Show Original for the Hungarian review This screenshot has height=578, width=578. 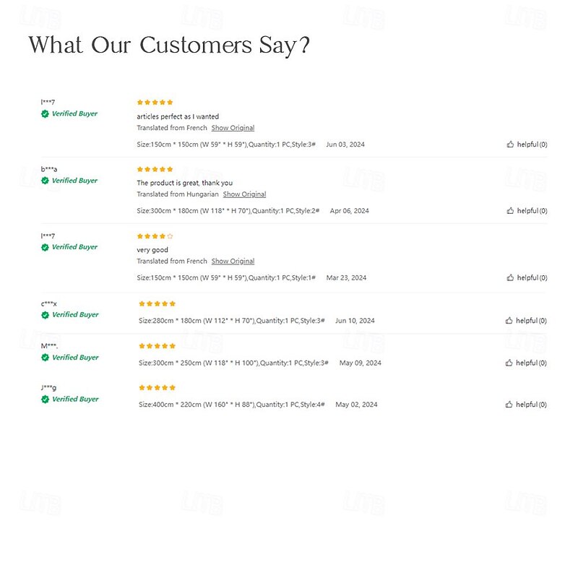[x=244, y=194]
